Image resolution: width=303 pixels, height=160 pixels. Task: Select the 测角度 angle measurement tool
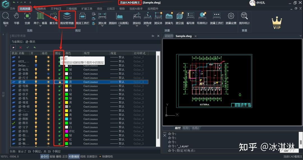click(148, 16)
